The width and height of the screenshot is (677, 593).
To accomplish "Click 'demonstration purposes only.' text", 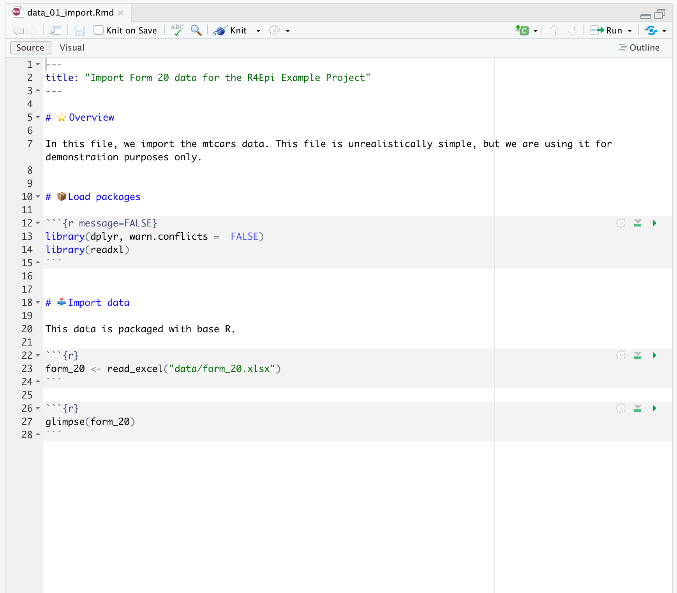I will point(123,157).
